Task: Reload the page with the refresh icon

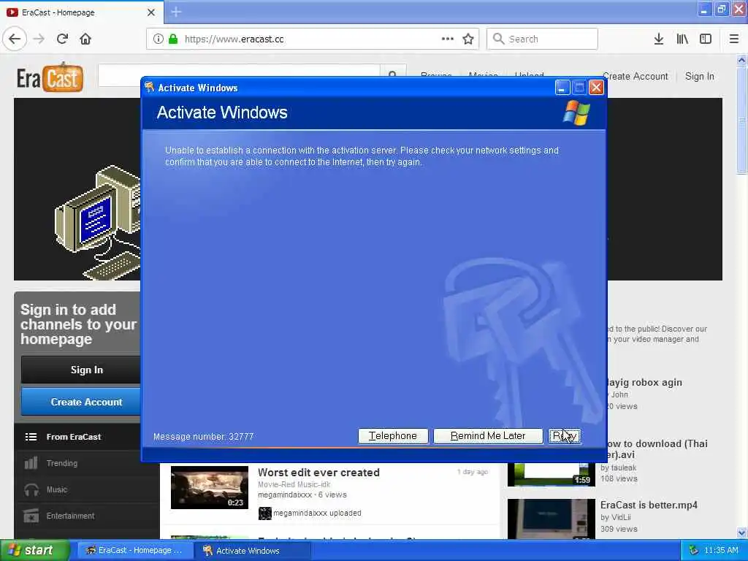Action: click(63, 39)
